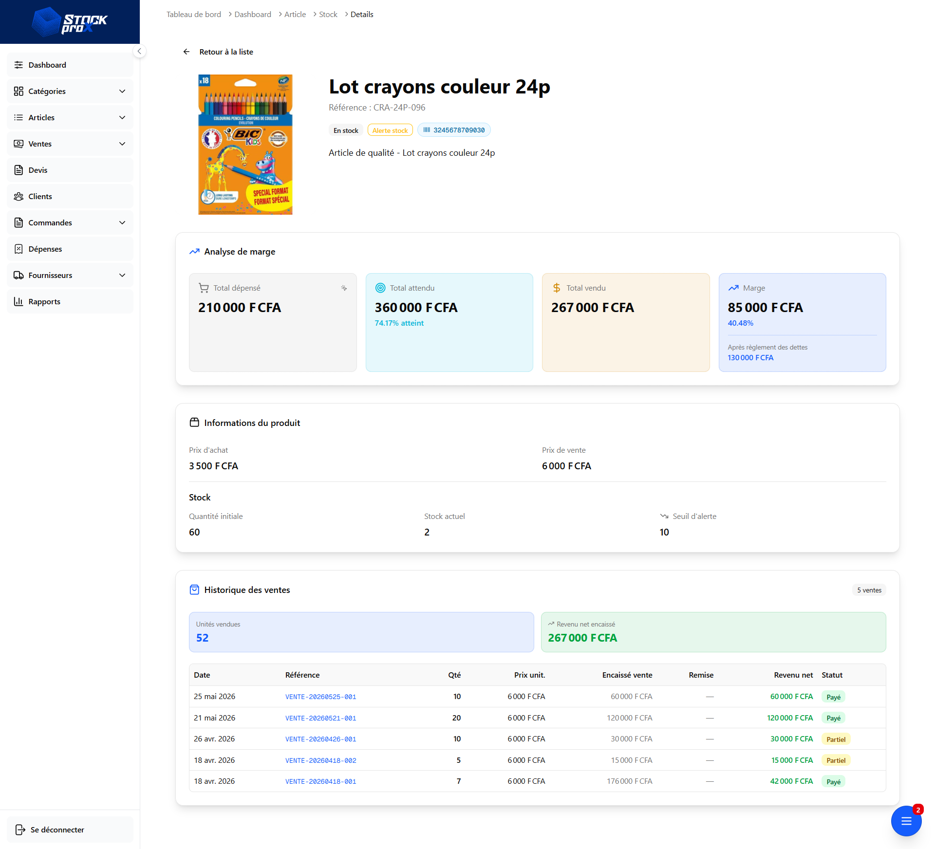This screenshot has height=849, width=935.
Task: Click the back arrow icon beside Retour à la liste
Action: pyautogui.click(x=187, y=52)
